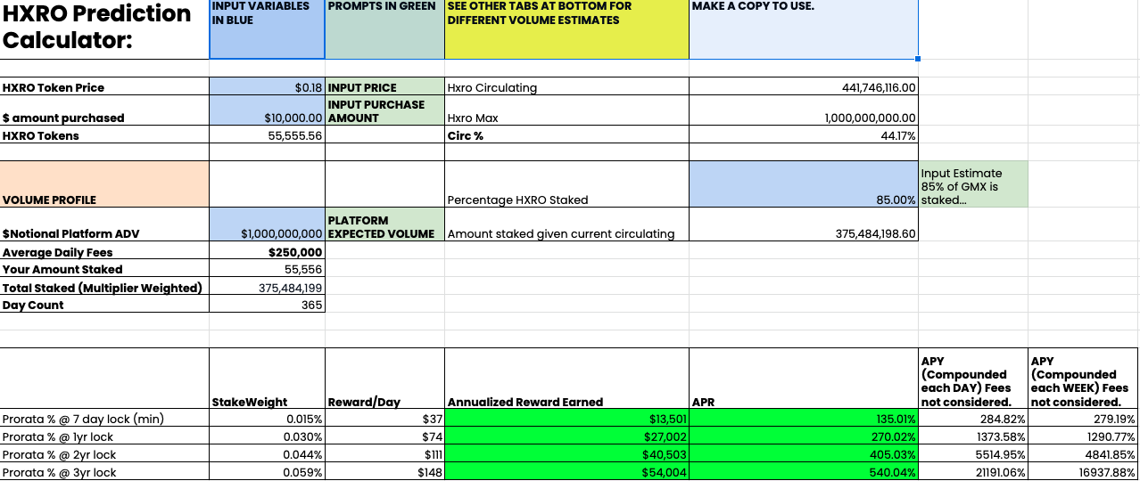Click the PROMPTS IN GREEN cell
This screenshot has height=481, width=1140.
tap(384, 29)
